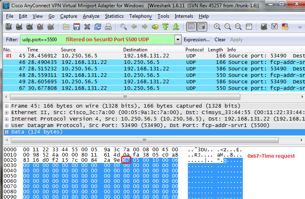Toggle packet list colorization
The width and height of the screenshot is (305, 199).
click(191, 27)
